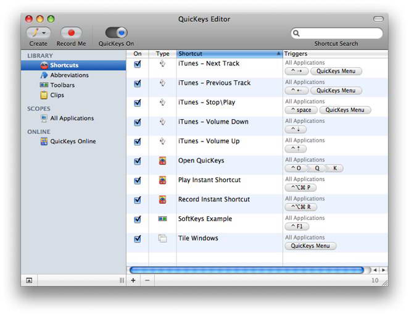The image size is (409, 315).
Task: Select the All Applications scope
Action: pyautogui.click(x=72, y=119)
